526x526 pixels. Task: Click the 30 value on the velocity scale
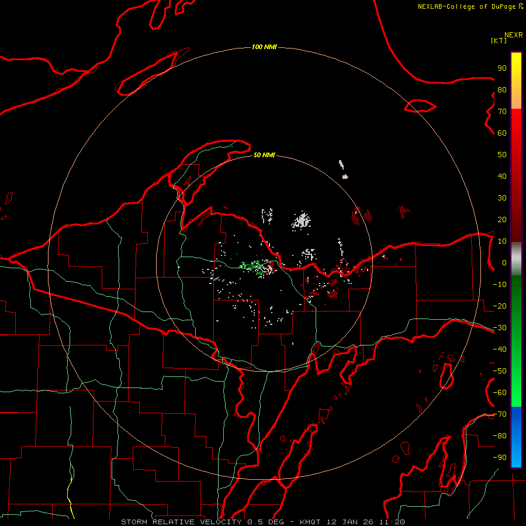[502, 198]
